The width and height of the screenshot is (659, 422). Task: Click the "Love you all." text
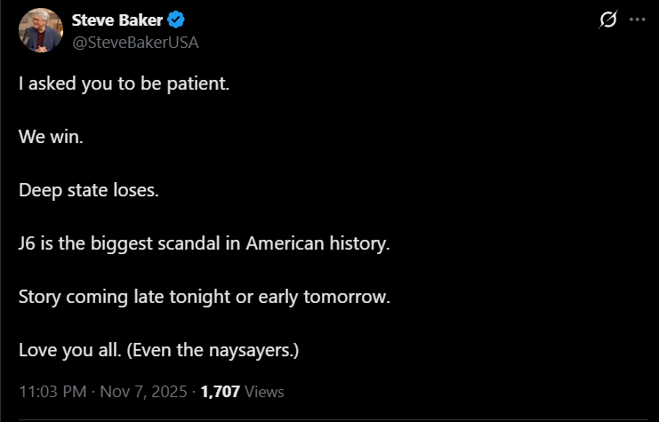(71, 349)
